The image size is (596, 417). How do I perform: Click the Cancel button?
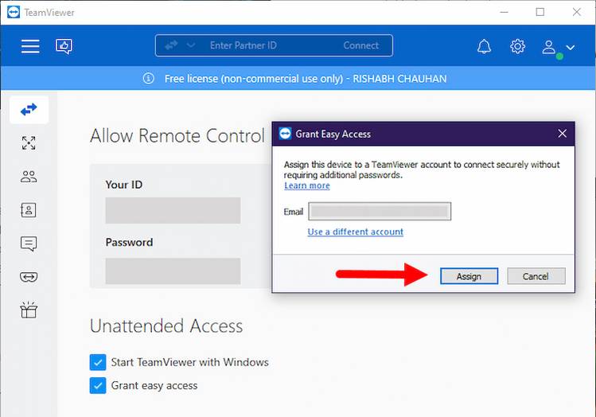[536, 276]
